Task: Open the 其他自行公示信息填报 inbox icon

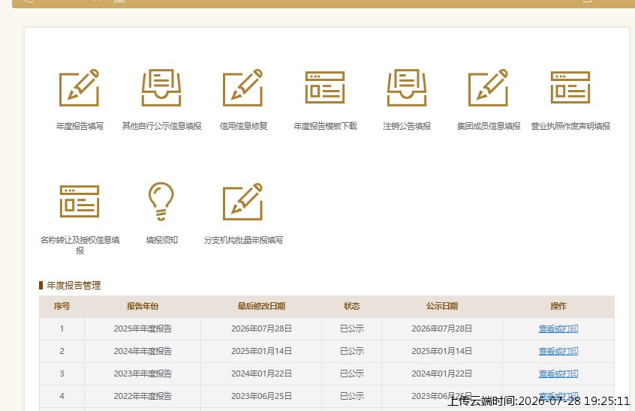Action: [x=161, y=88]
